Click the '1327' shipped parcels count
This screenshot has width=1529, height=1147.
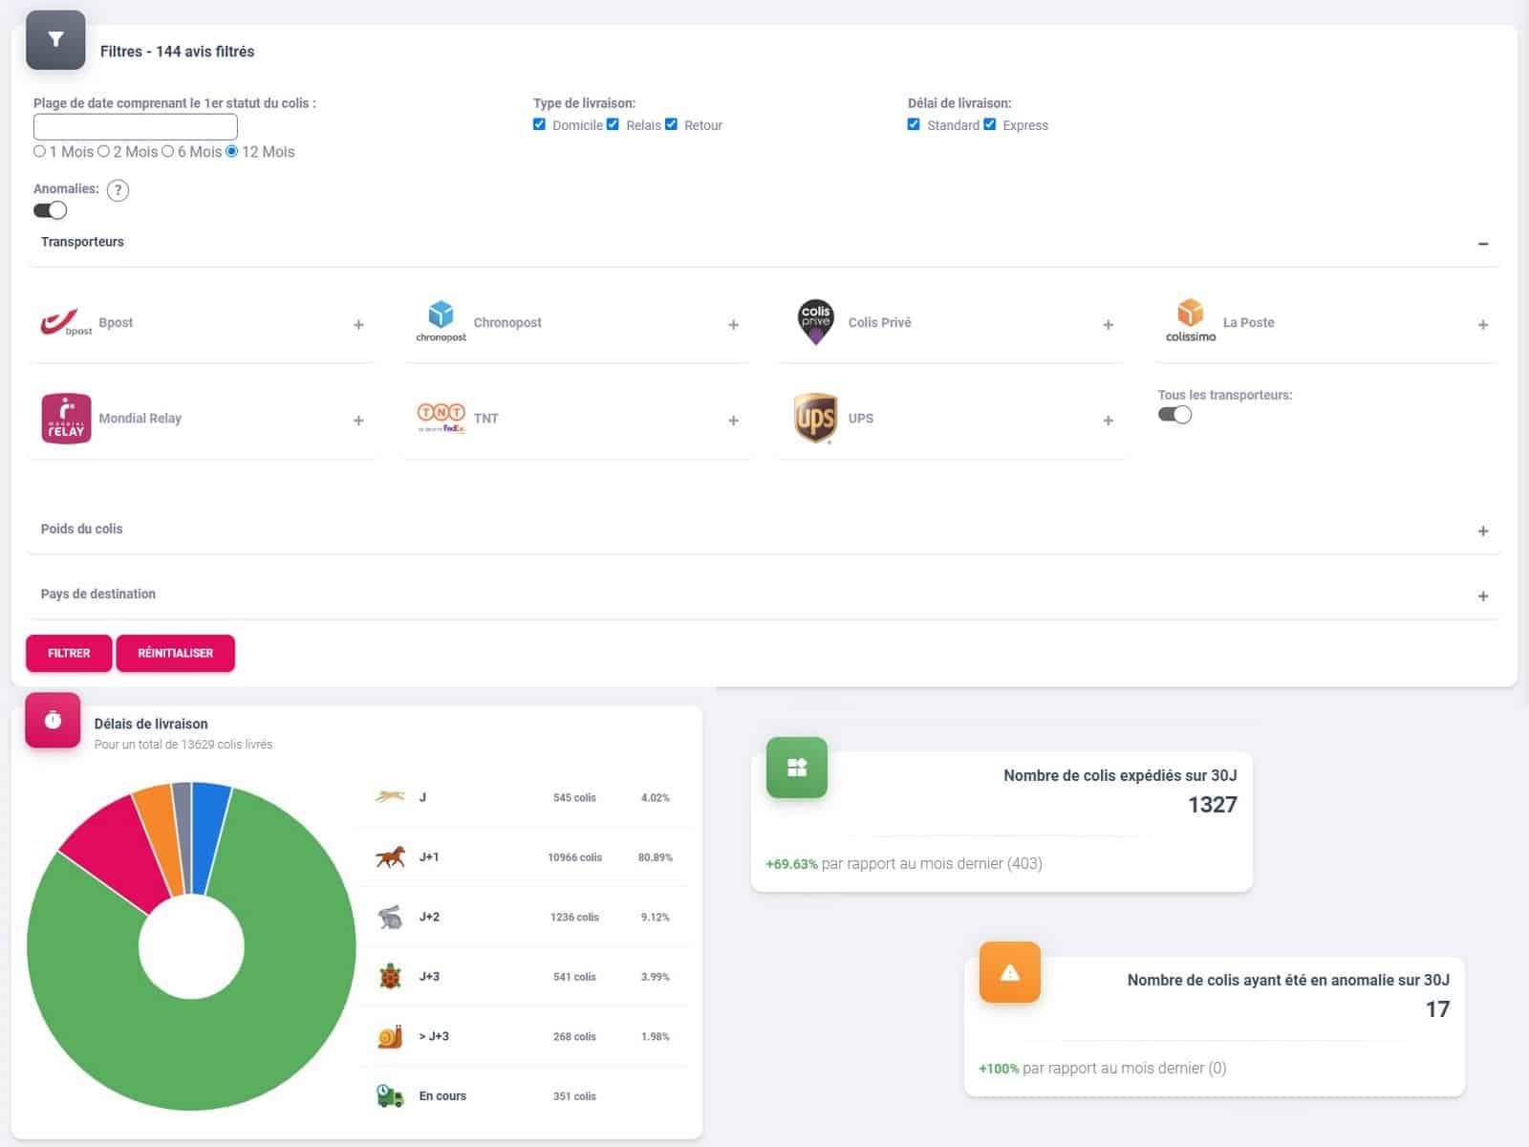click(1212, 805)
